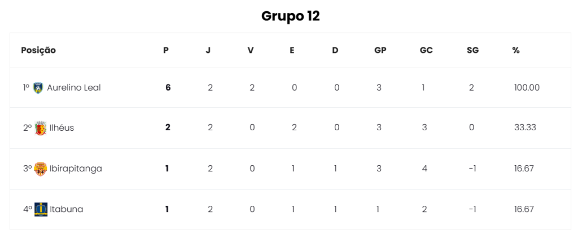Click the J column header

tap(208, 50)
